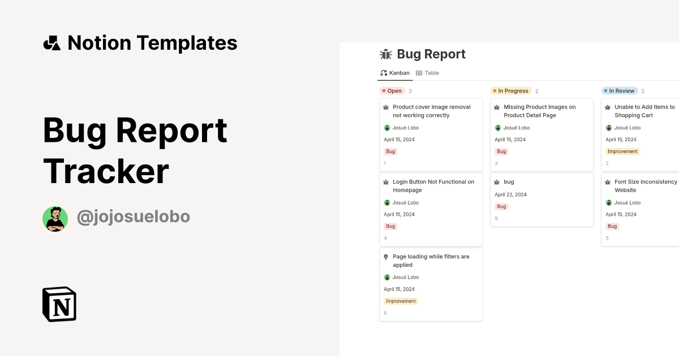Select the Table view grid icon
This screenshot has width=679, height=356.
click(x=419, y=73)
